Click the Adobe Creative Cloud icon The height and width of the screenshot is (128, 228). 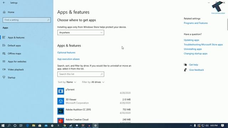coord(61,121)
